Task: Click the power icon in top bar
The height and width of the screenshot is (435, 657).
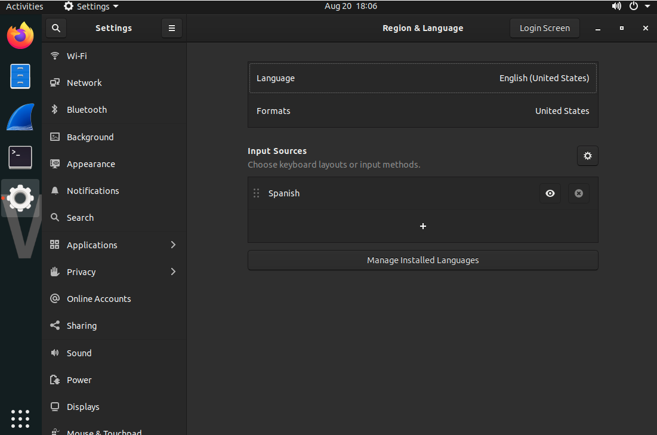Action: (634, 7)
